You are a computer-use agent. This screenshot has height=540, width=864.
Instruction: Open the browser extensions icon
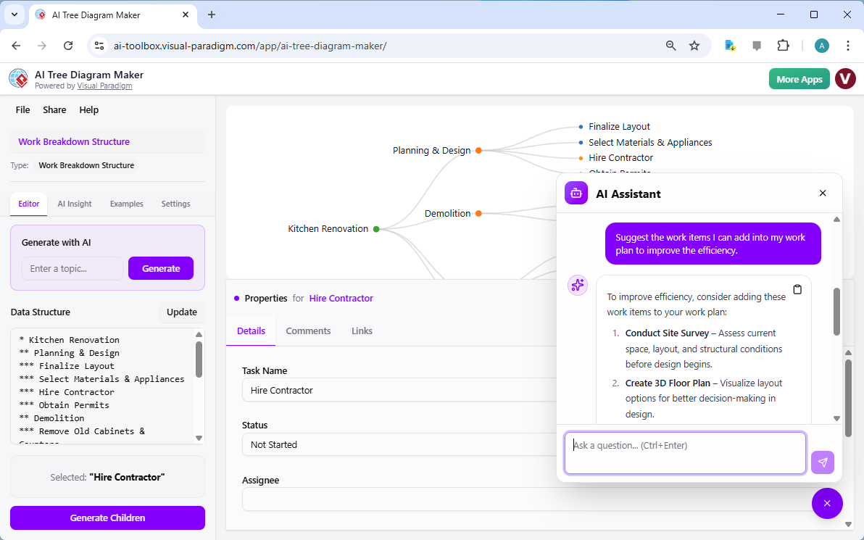[783, 45]
